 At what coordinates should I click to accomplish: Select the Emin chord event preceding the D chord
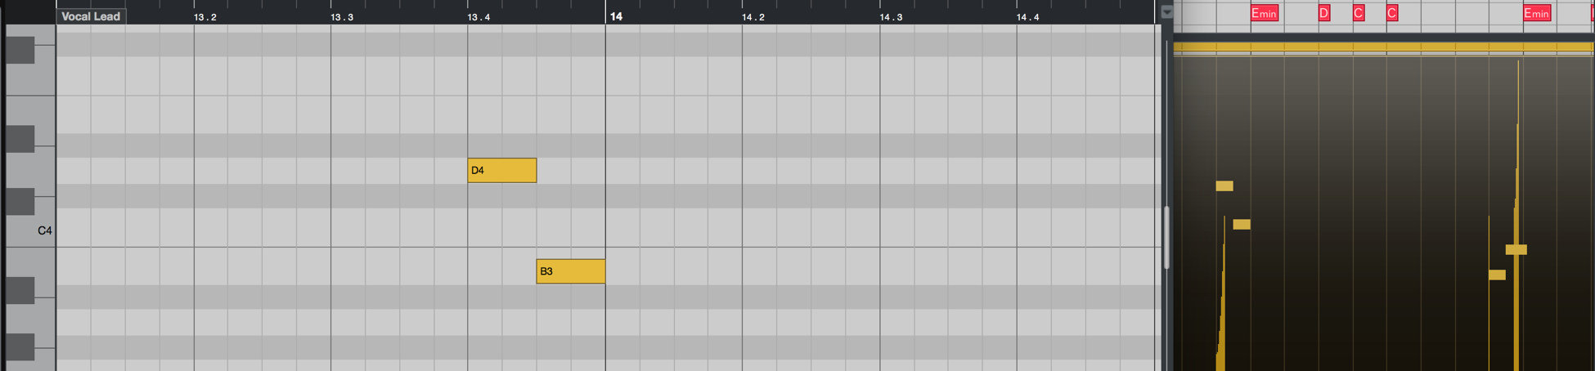tap(1264, 13)
